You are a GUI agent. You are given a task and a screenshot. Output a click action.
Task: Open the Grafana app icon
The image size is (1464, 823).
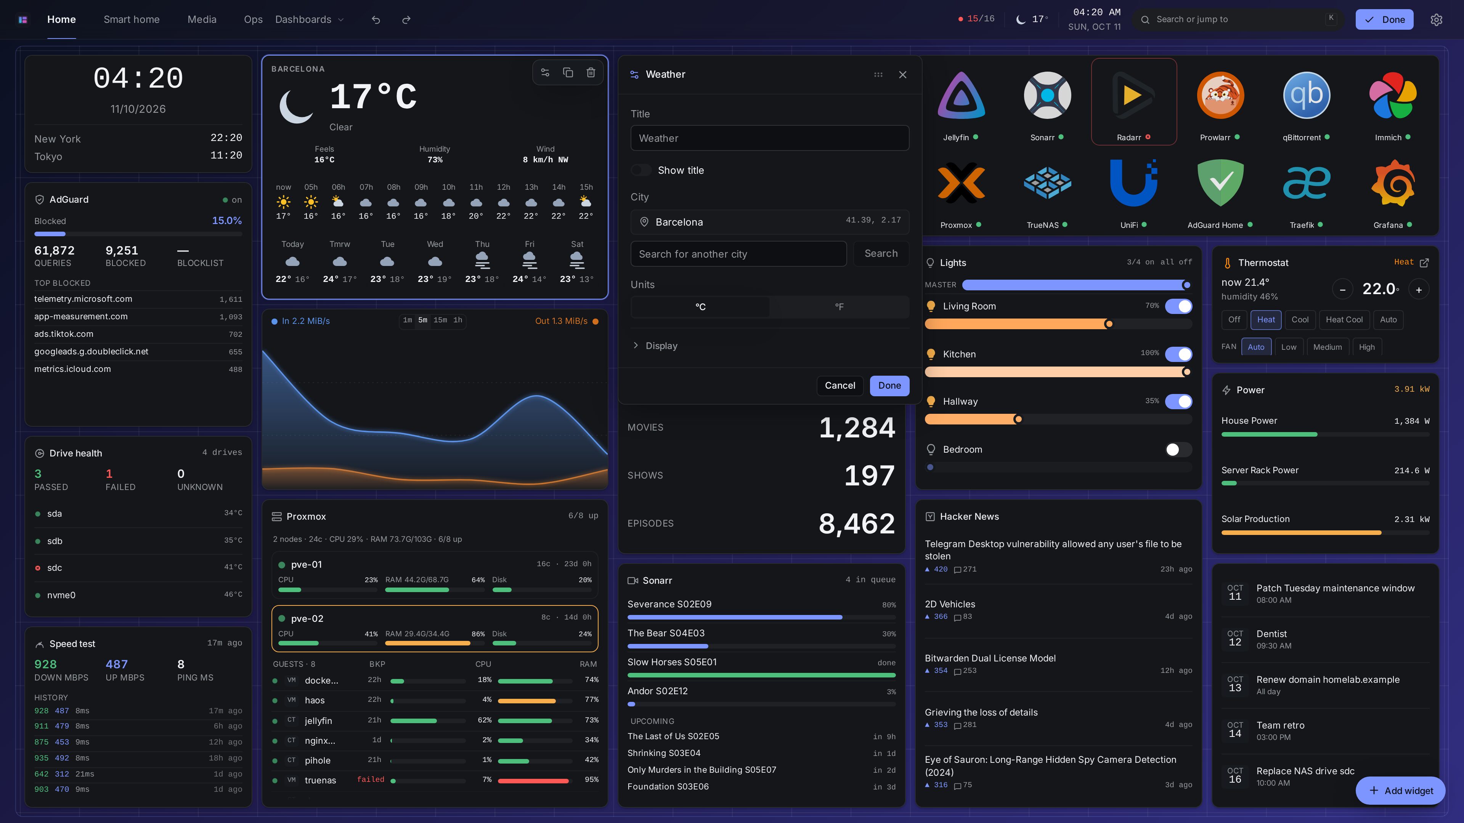point(1393,183)
